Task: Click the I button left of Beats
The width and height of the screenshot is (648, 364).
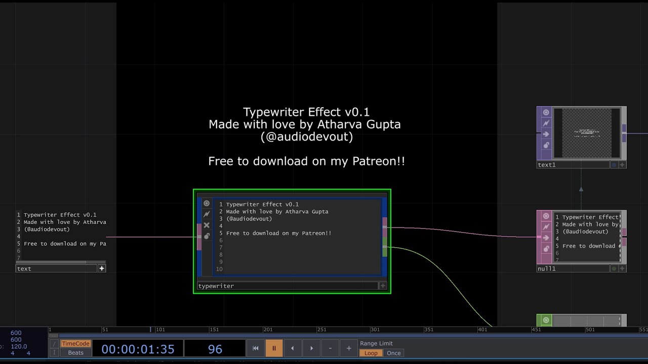Action: tap(55, 352)
